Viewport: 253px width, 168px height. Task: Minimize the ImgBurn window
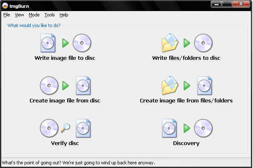click(x=217, y=4)
